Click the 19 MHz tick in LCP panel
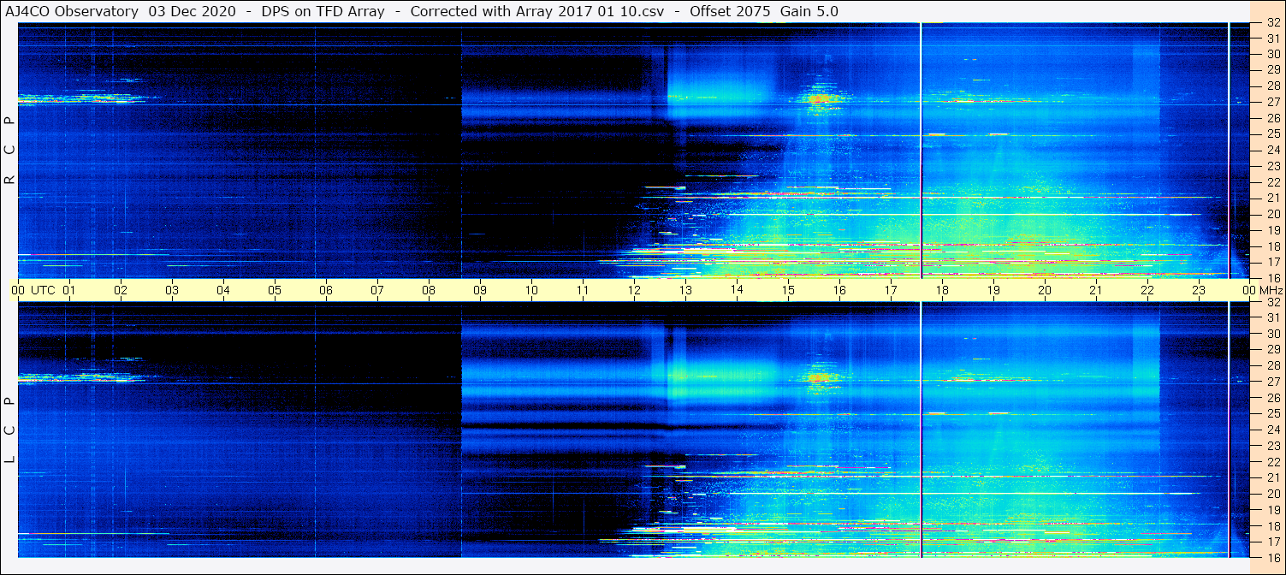This screenshot has width=1286, height=575. (x=1272, y=509)
